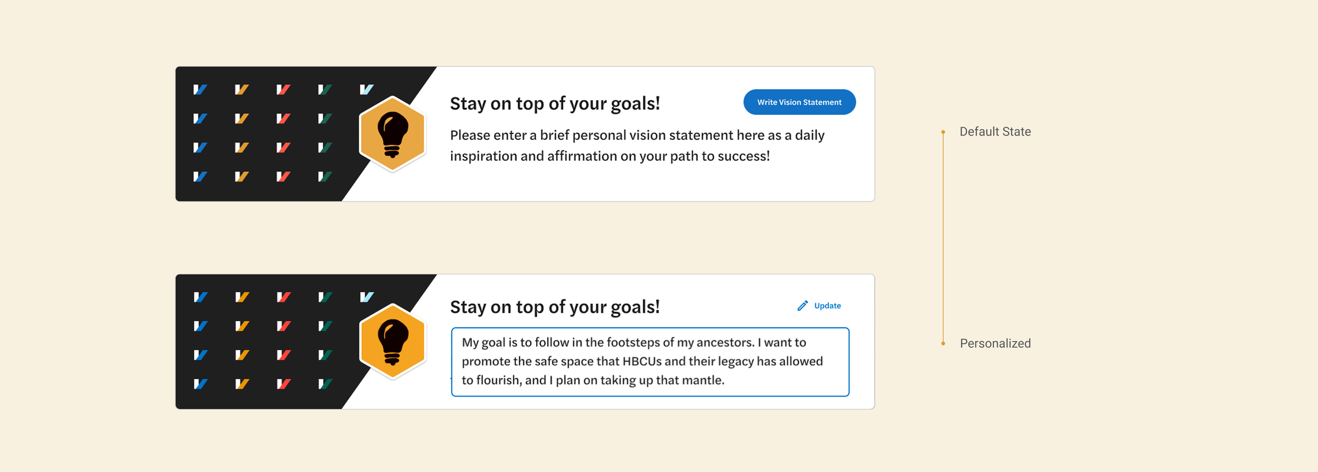Click the Update link in personalized card
This screenshot has height=472, width=1318.
(x=827, y=306)
